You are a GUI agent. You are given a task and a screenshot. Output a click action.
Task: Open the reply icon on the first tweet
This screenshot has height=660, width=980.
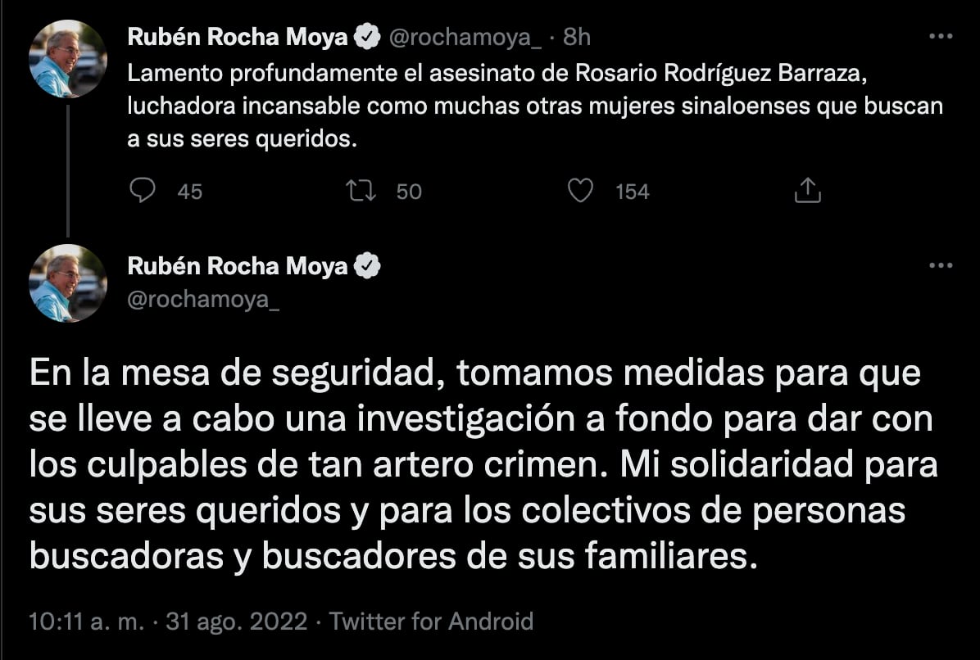pos(143,190)
